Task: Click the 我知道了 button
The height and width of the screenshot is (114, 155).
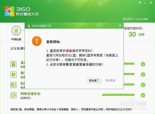Action: [x=94, y=80]
